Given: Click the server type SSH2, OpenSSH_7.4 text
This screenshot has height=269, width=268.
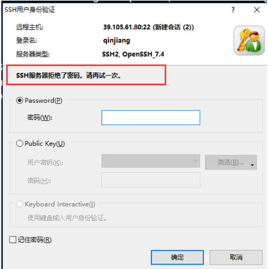Looking at the screenshot, I should (133, 54).
